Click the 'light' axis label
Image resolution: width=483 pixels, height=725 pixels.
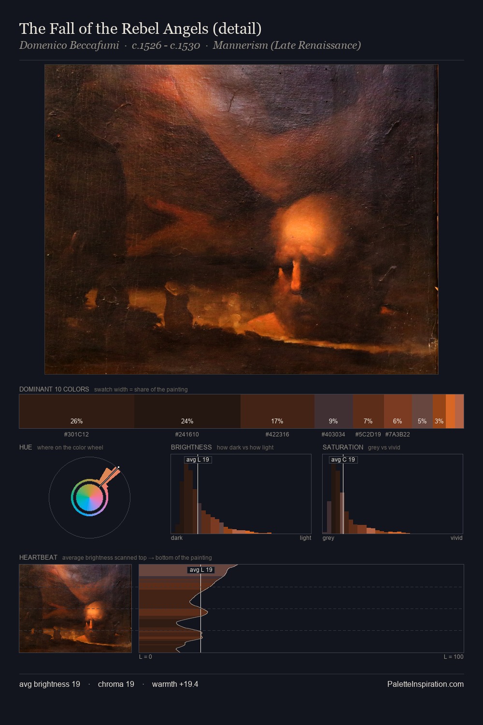click(x=305, y=538)
